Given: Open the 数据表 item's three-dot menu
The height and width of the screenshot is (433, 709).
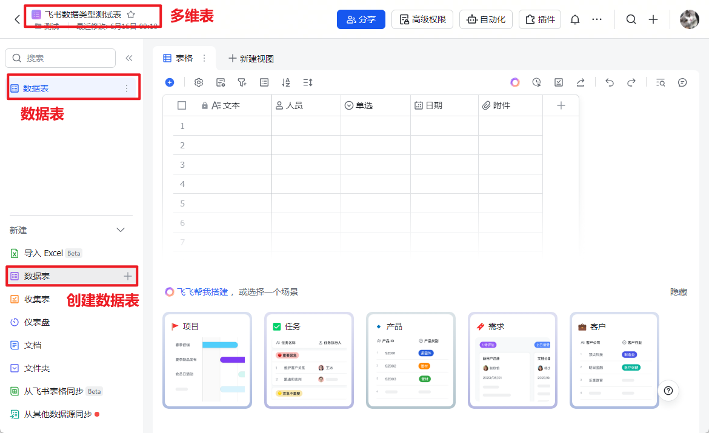Looking at the screenshot, I should coord(127,88).
